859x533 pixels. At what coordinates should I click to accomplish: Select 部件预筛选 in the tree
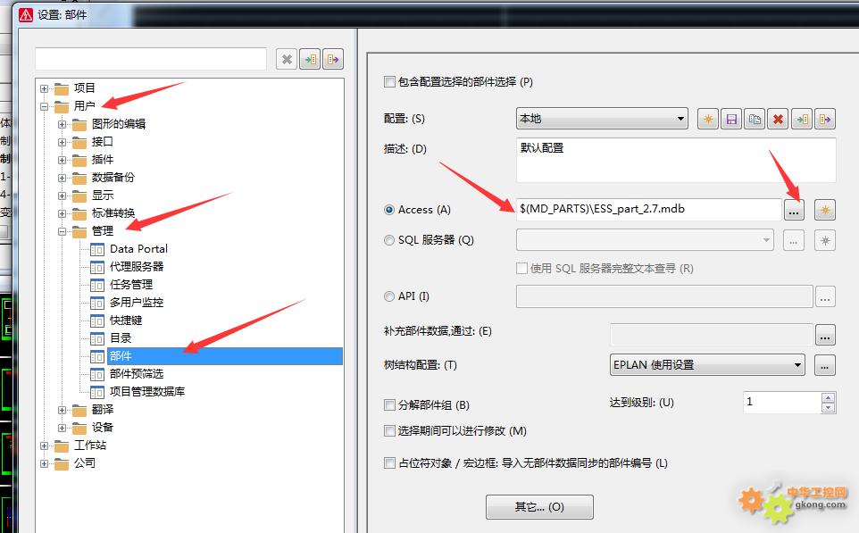137,373
